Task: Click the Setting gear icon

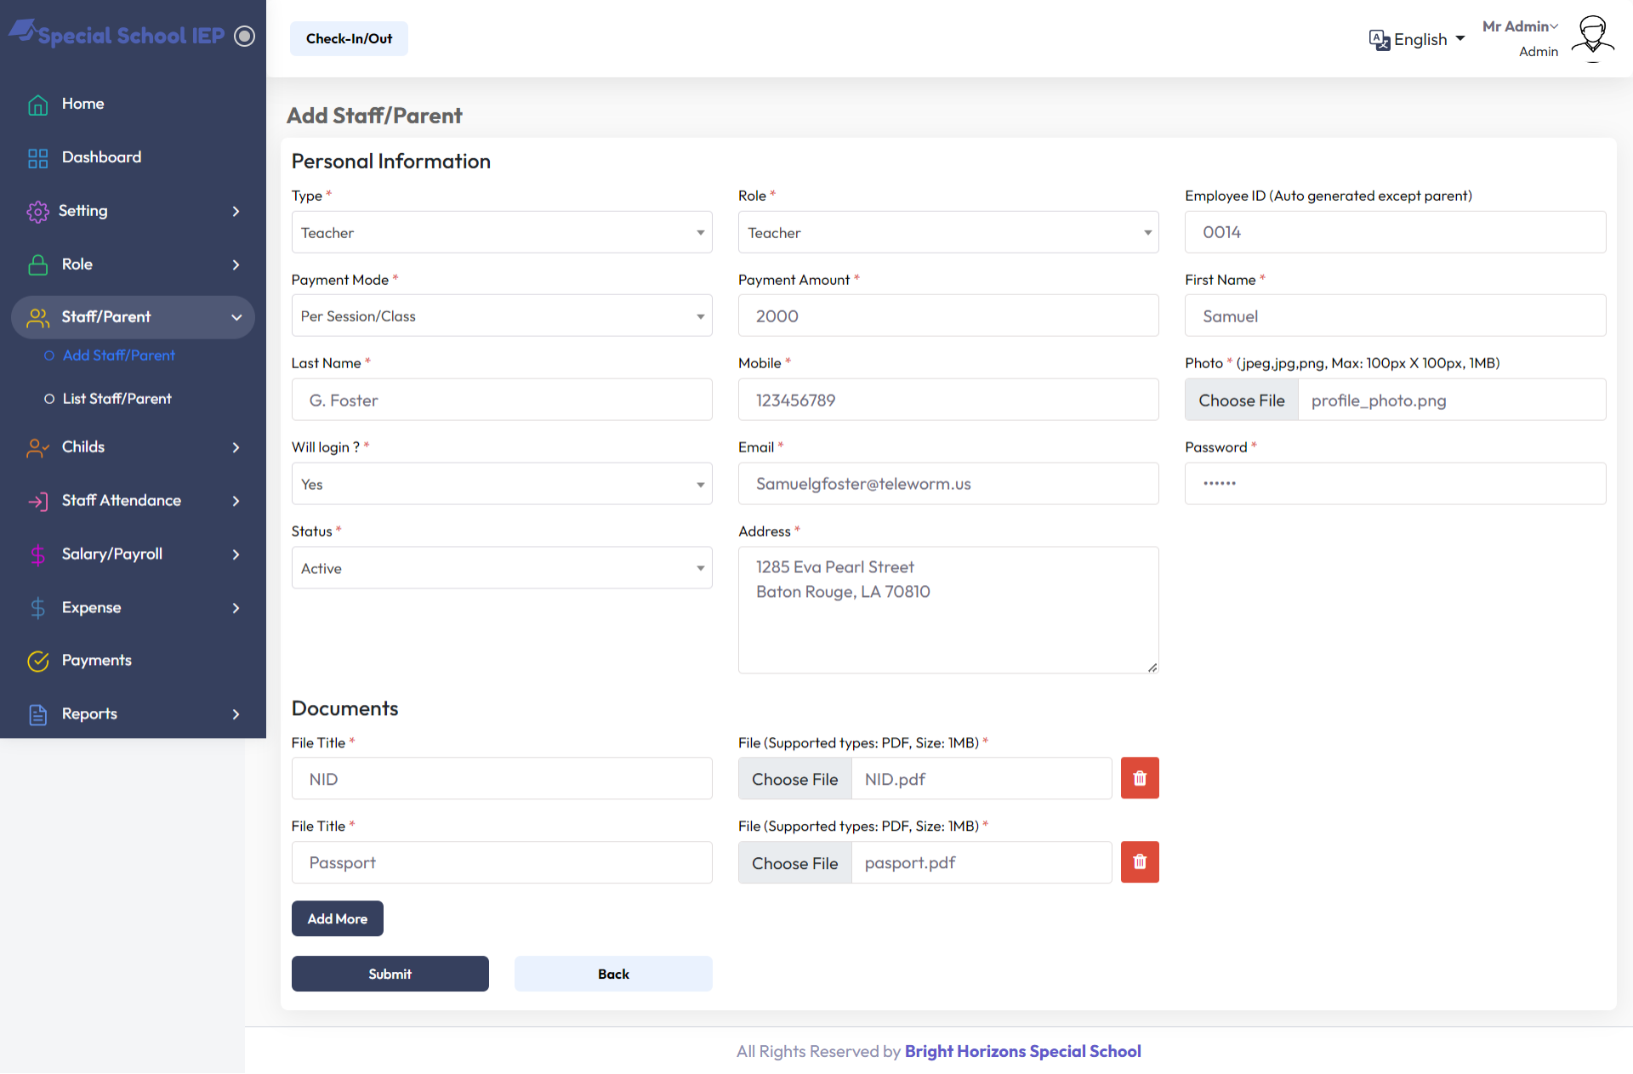Action: point(37,212)
